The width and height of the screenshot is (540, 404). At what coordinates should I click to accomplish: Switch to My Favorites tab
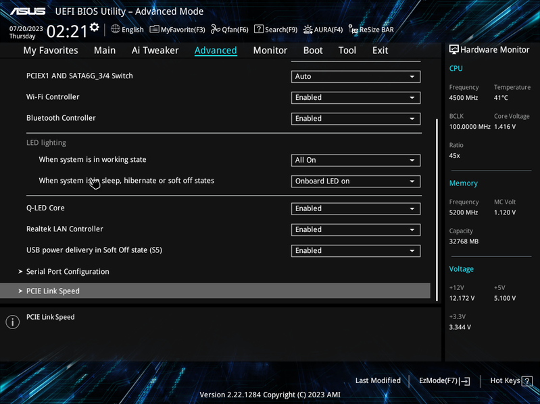(51, 51)
